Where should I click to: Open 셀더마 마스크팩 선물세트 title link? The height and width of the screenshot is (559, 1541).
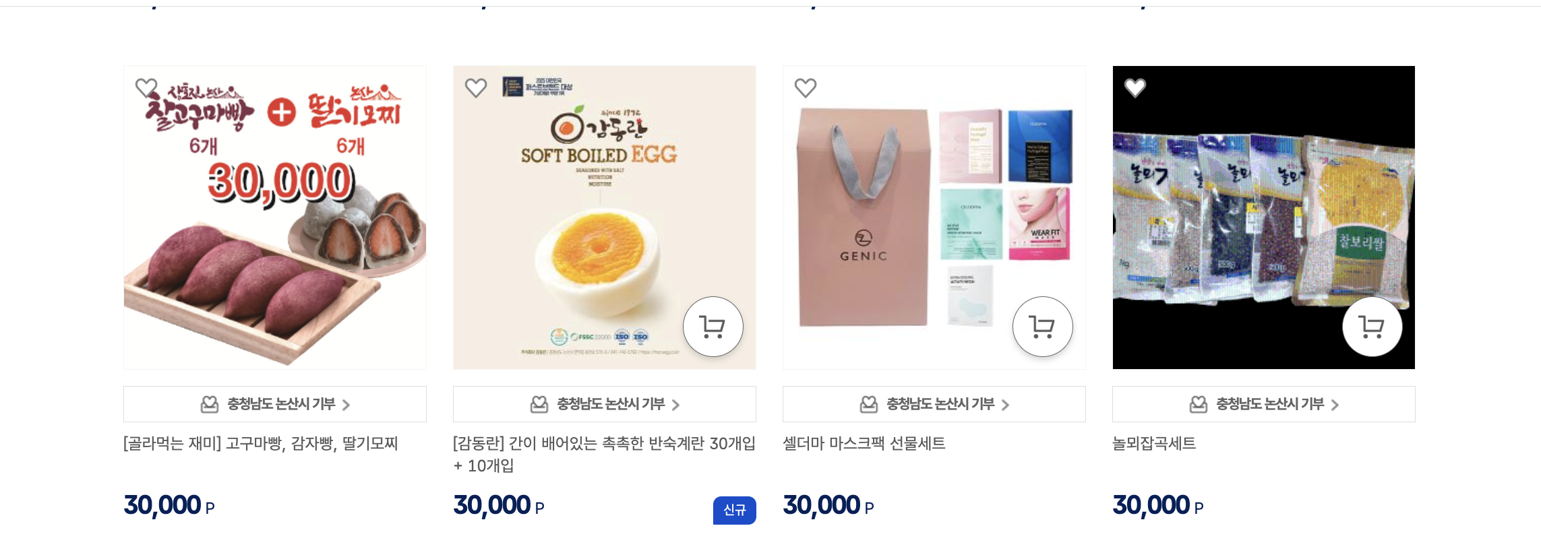(864, 443)
